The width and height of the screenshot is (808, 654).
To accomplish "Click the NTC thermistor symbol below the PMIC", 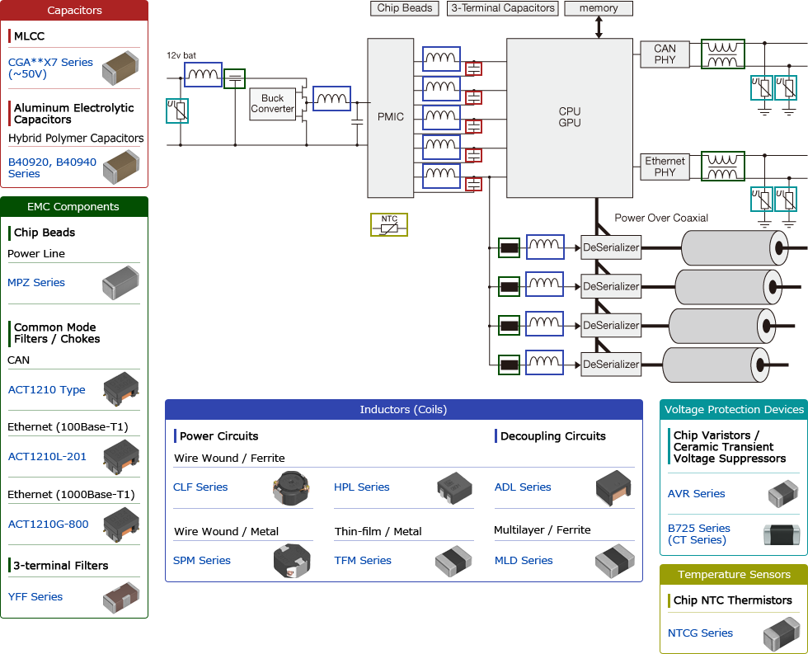I will [x=388, y=223].
